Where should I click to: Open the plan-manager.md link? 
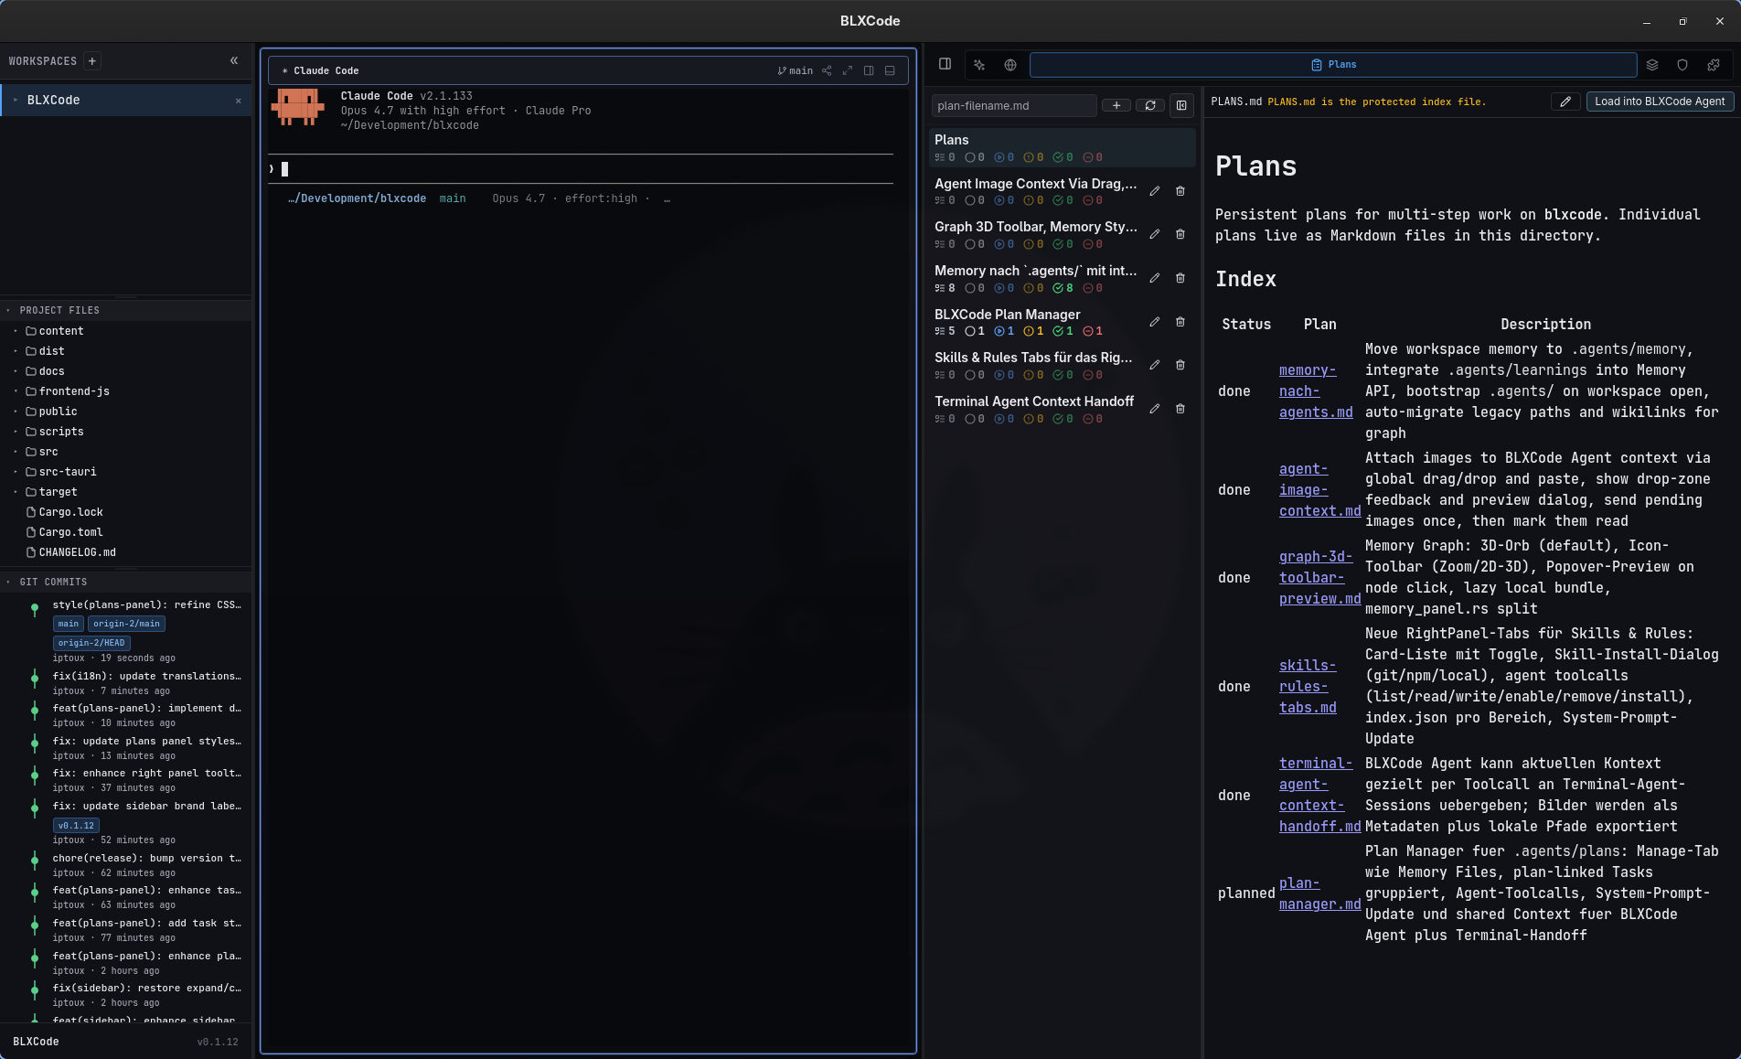tap(1319, 893)
